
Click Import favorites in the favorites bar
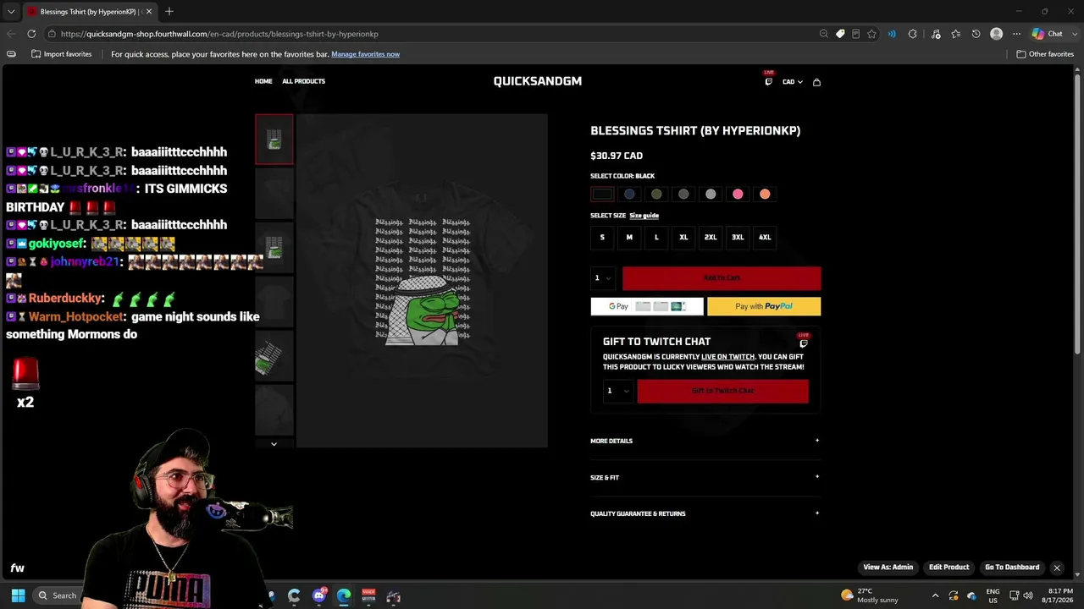(61, 54)
